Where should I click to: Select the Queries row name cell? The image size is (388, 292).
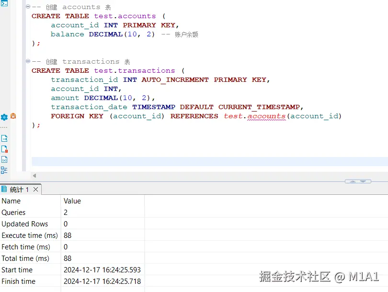pyautogui.click(x=30, y=213)
